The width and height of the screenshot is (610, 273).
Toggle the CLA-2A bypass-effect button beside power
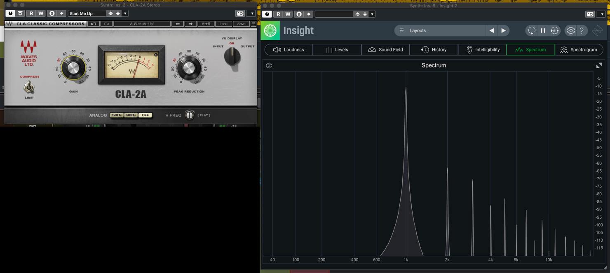click(20, 14)
